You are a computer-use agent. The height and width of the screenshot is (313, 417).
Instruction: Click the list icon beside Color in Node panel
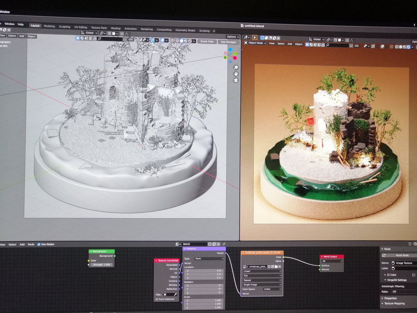coord(414,275)
